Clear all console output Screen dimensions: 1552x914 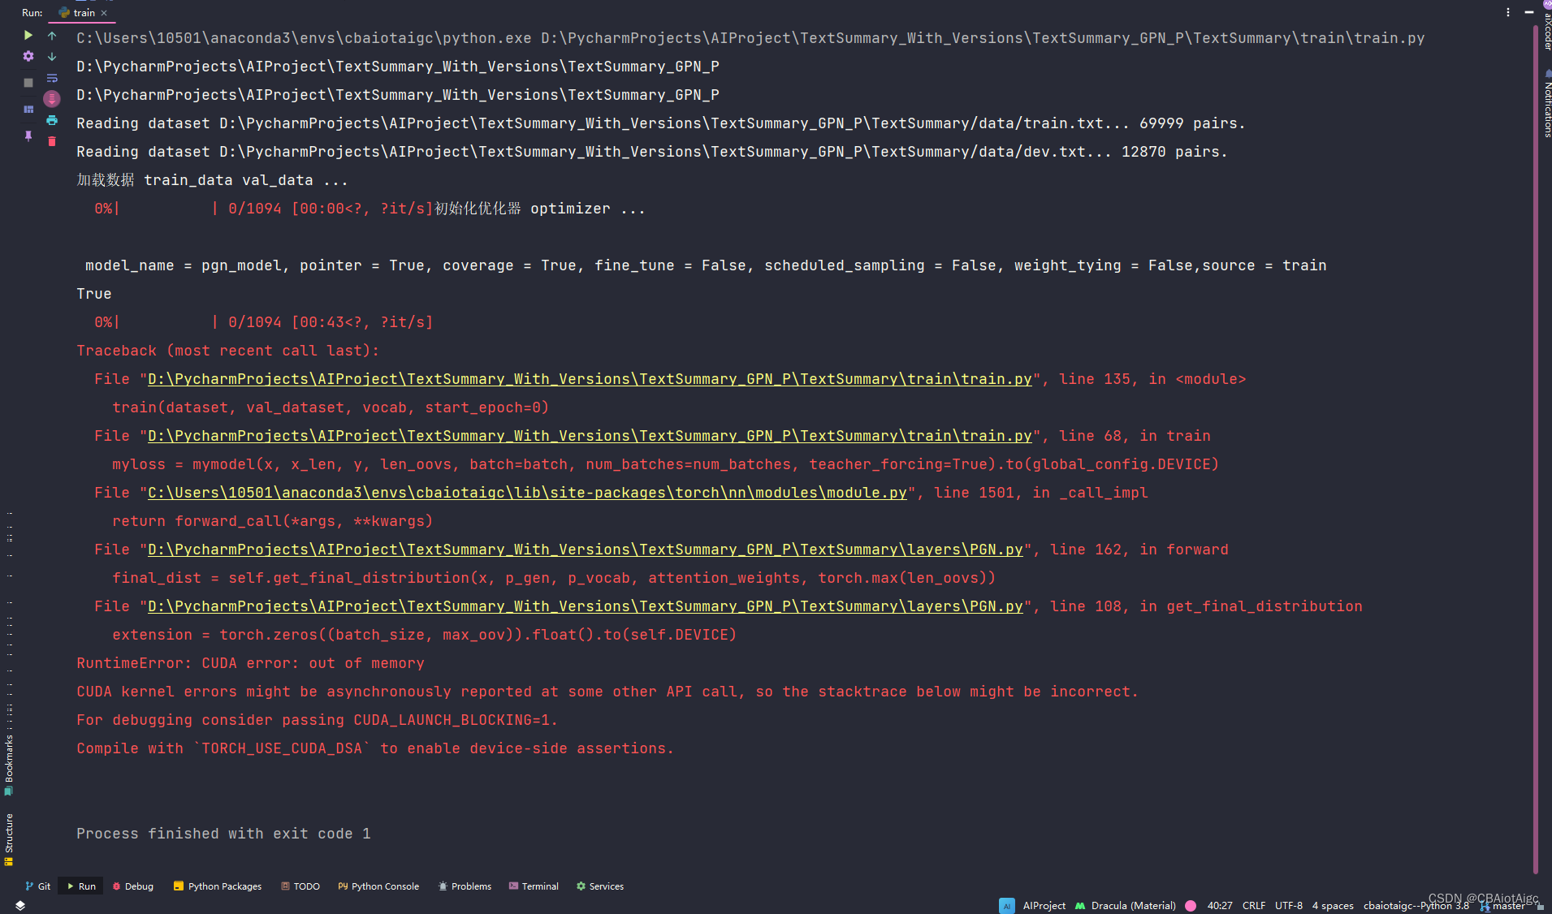point(52,141)
